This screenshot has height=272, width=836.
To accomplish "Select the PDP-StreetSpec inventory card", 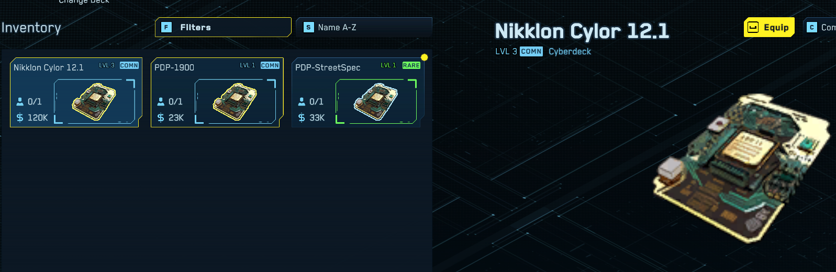I will click(358, 92).
